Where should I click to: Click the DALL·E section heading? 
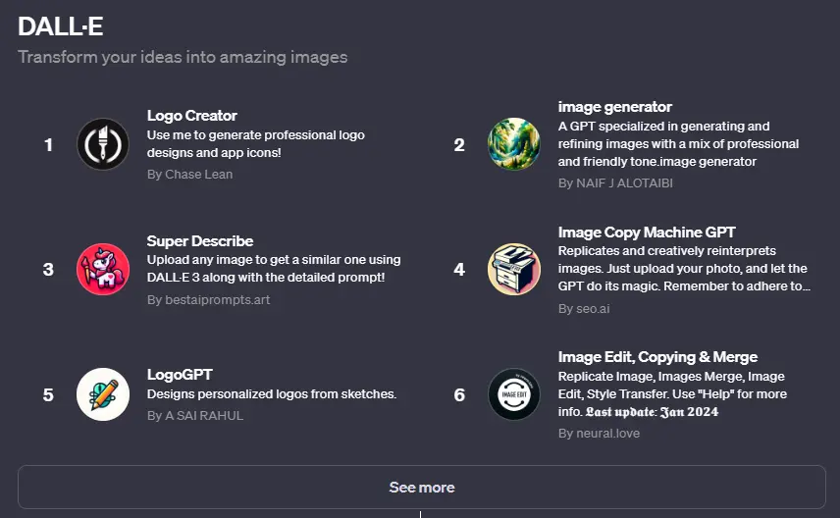click(61, 26)
